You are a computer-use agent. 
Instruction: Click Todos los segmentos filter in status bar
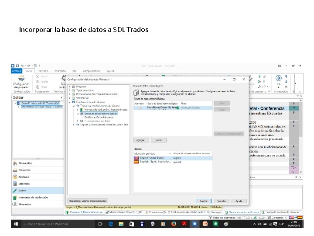[222, 218]
